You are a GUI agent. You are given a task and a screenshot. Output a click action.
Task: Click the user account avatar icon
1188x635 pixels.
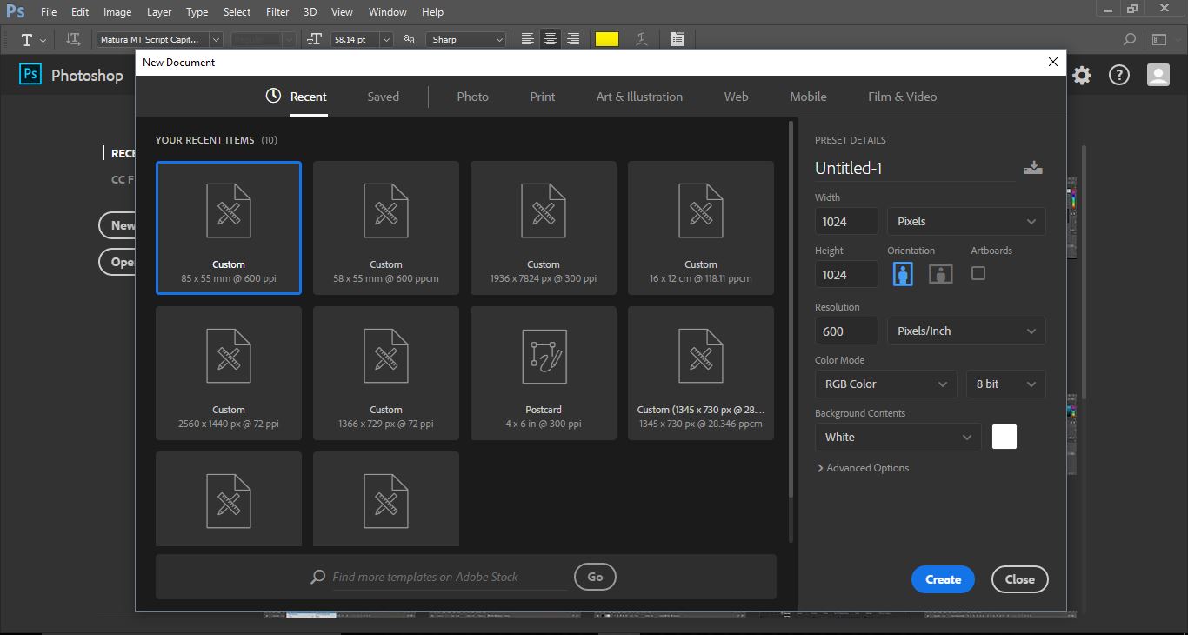(1158, 76)
